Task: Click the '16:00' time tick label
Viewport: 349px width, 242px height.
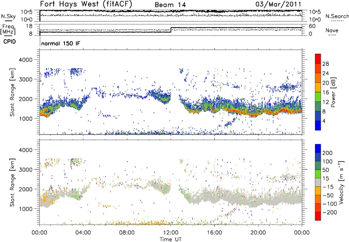Action: tap(214, 233)
